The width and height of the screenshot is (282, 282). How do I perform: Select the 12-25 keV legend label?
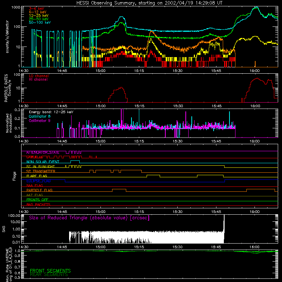pyautogui.click(x=39, y=16)
